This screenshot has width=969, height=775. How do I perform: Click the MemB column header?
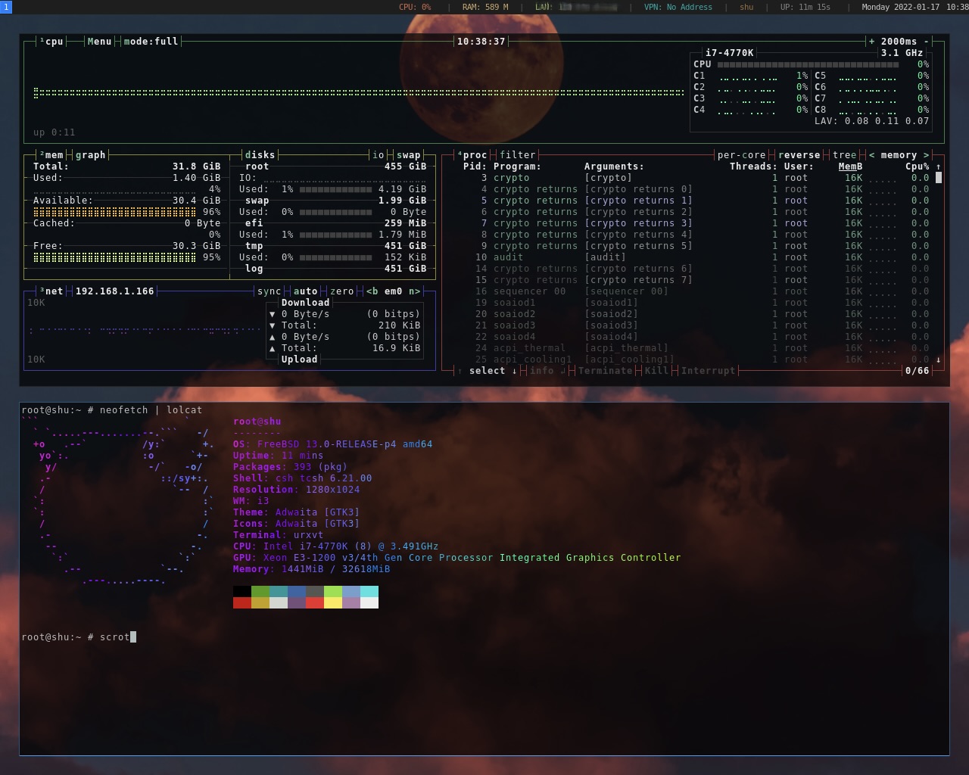[850, 167]
